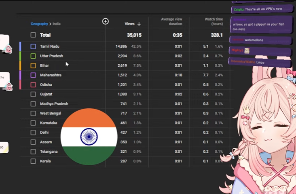Uncheck the Uttar Pradesh checkbox
Screen dimensions: 296x194
click(x=33, y=56)
